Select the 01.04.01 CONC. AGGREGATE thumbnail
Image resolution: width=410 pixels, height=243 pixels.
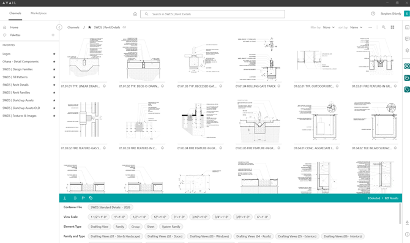click(316, 121)
